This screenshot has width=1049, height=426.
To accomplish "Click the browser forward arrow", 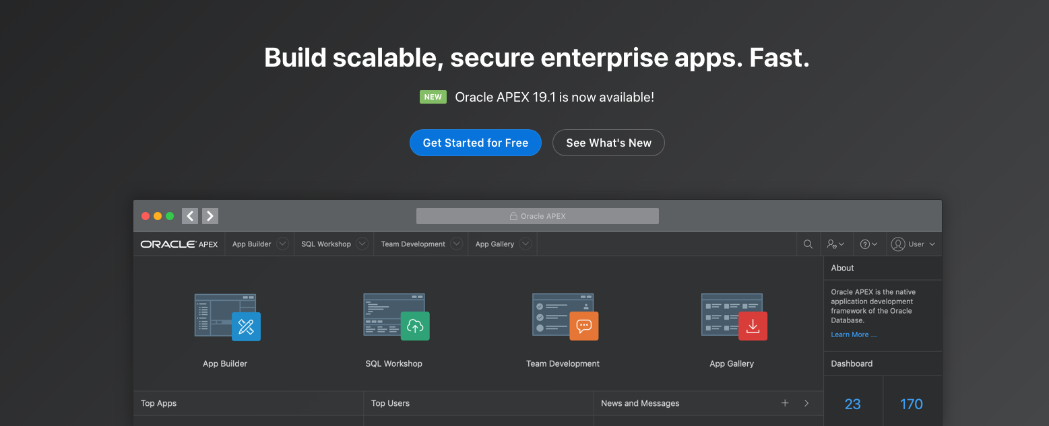I will [x=210, y=216].
